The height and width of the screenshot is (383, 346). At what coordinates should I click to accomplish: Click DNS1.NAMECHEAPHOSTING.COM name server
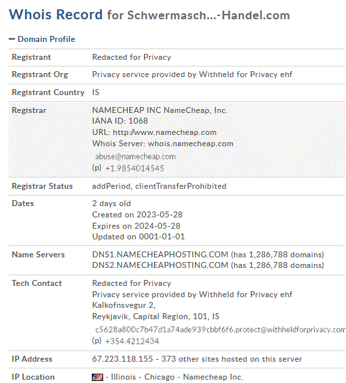(x=160, y=255)
